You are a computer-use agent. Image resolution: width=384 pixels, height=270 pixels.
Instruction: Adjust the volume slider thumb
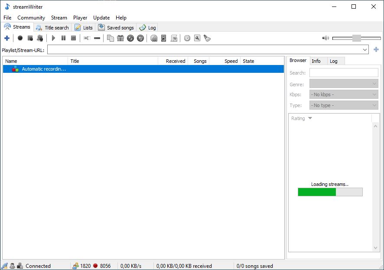click(356, 38)
